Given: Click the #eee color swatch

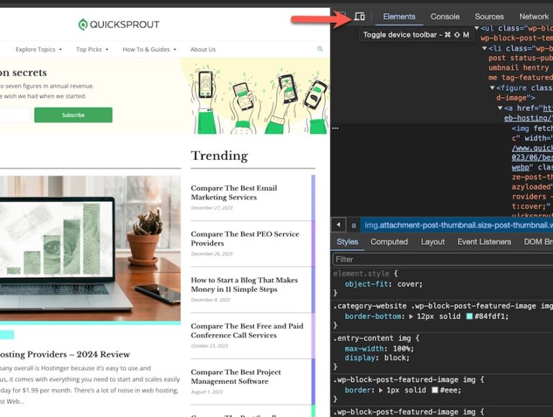Looking at the screenshot, I should 434,390.
